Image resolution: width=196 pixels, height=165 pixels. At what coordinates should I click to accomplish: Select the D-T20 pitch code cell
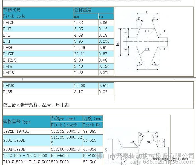(38, 86)
